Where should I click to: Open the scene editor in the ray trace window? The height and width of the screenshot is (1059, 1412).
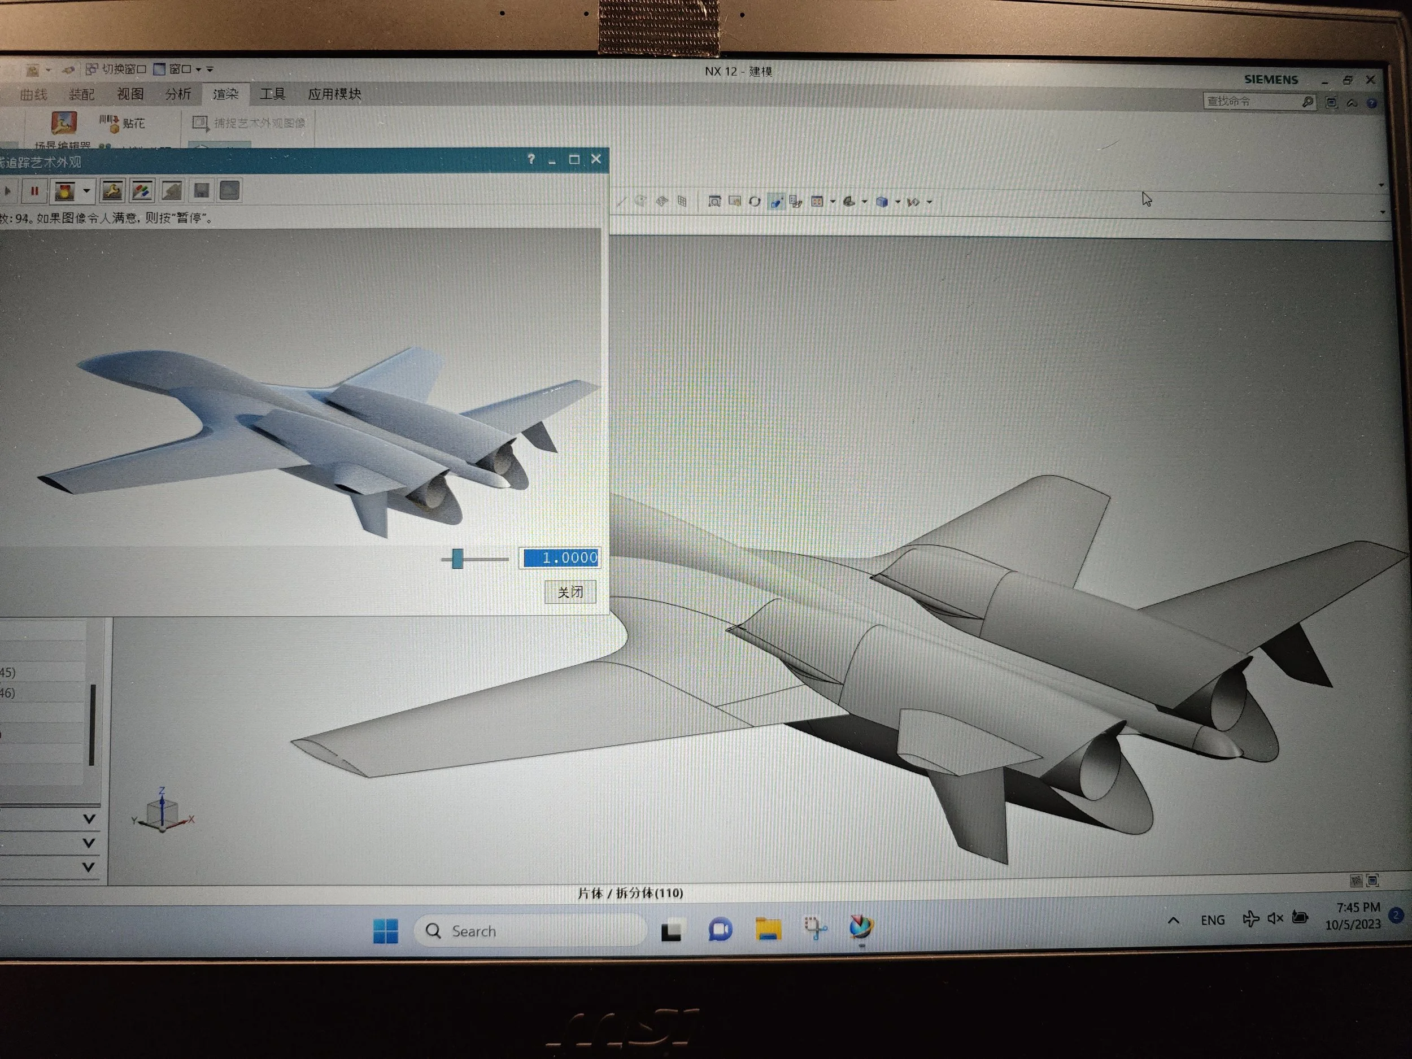(112, 191)
